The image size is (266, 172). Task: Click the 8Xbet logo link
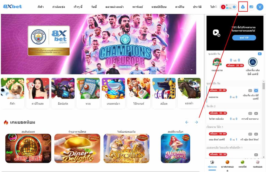click(12, 6)
